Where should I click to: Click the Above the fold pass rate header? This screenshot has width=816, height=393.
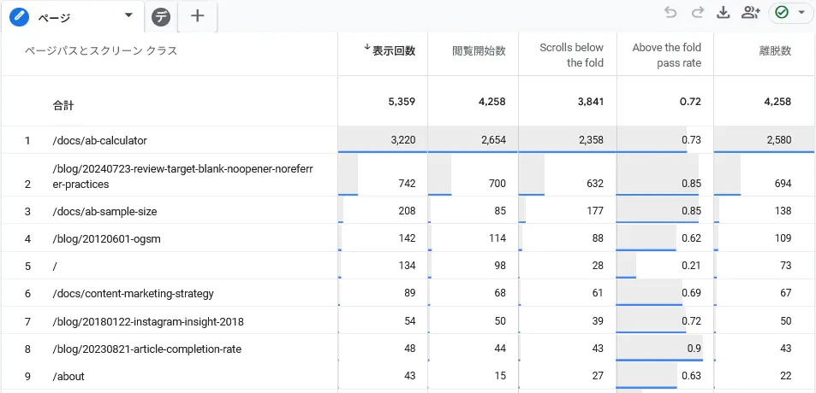click(x=666, y=55)
